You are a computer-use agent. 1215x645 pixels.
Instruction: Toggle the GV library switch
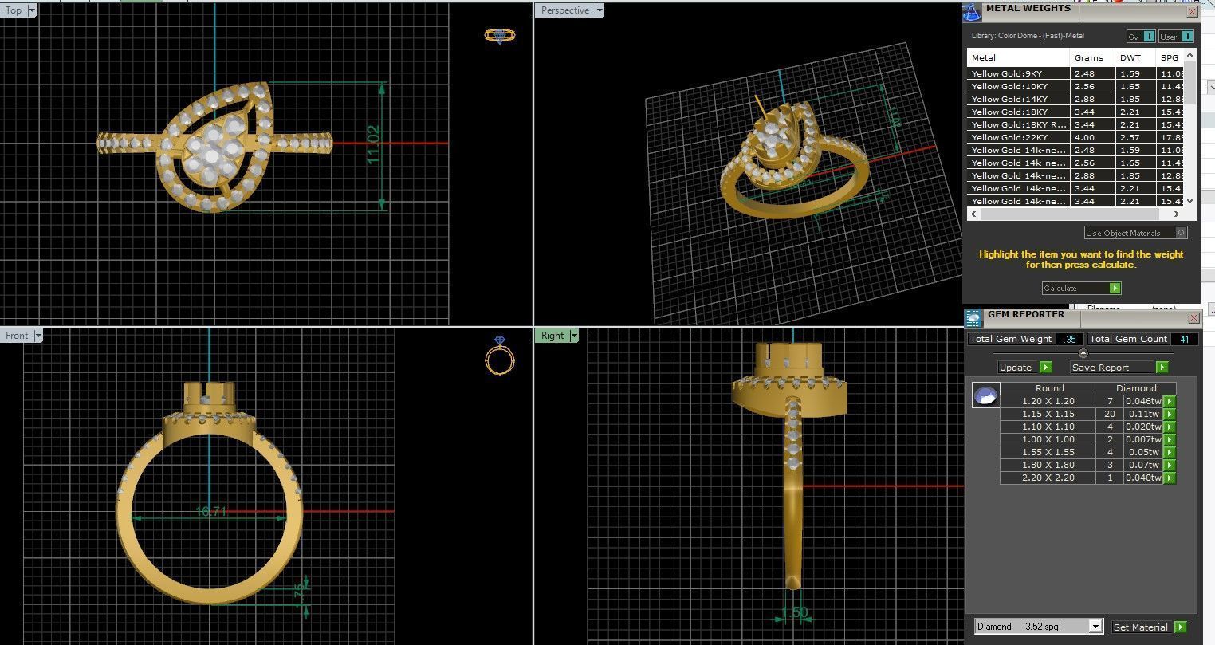(x=1148, y=37)
